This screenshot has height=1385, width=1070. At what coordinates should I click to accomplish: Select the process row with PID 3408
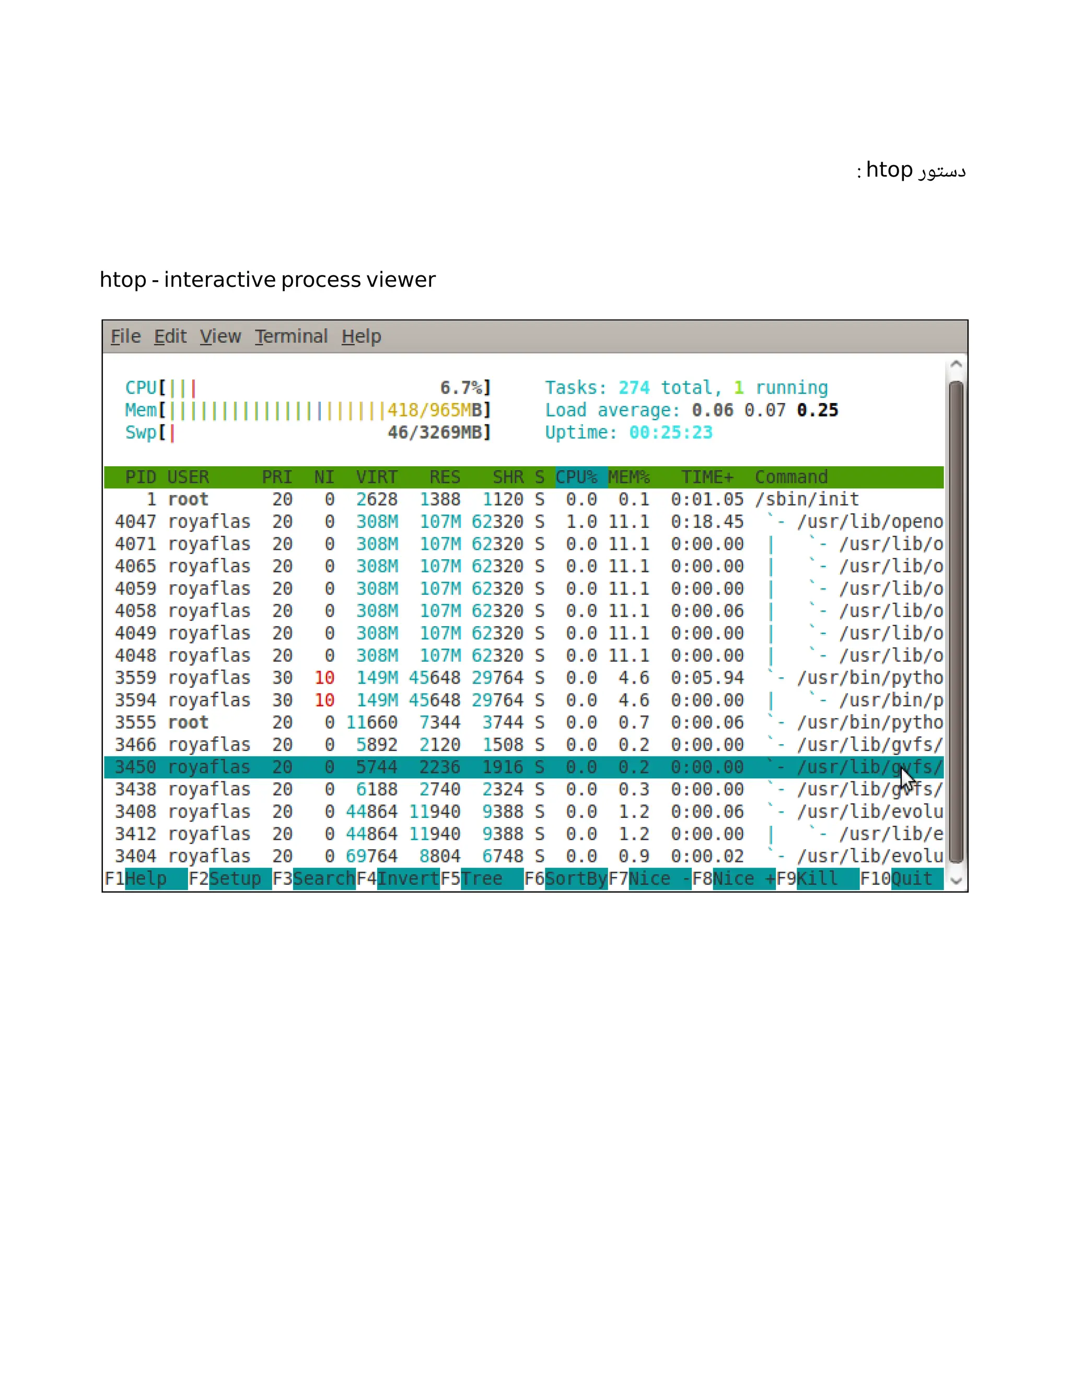pos(524,812)
